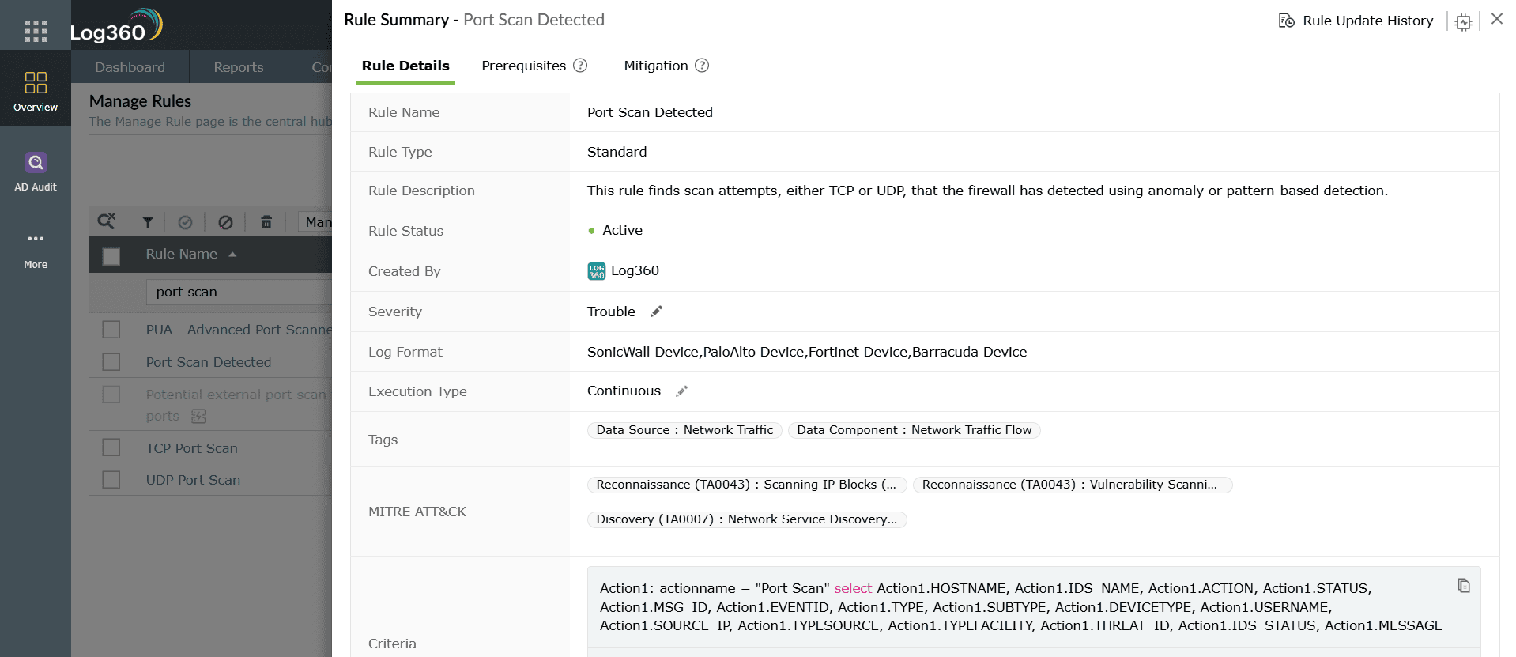Click the Manage Rules page heading
1516x657 pixels.
pos(140,101)
